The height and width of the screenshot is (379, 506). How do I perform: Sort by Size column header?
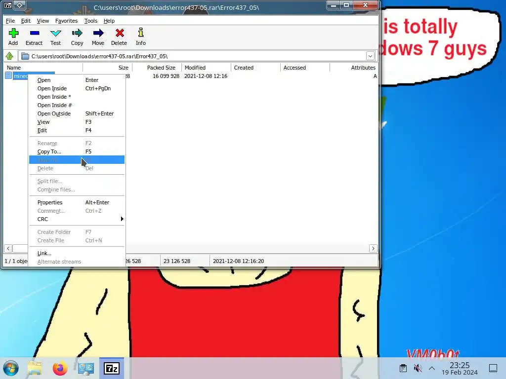(107, 68)
